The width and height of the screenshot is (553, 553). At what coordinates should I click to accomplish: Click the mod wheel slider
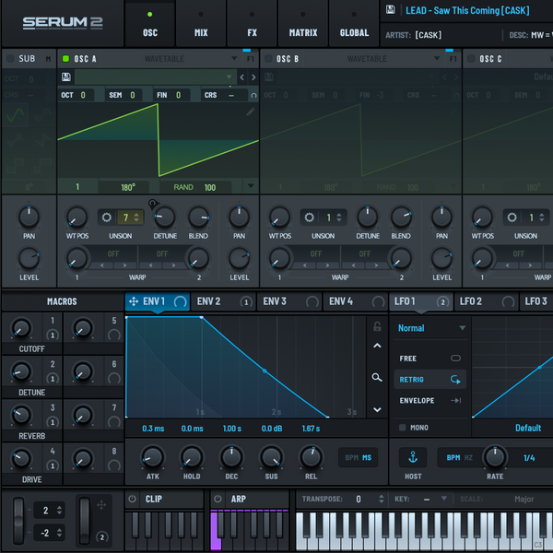coord(85,520)
